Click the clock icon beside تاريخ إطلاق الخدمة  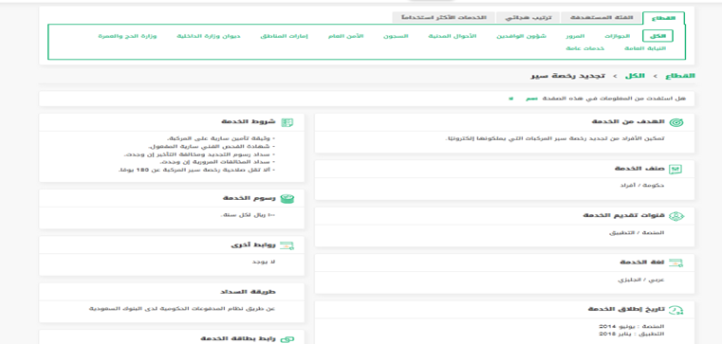tap(676, 310)
